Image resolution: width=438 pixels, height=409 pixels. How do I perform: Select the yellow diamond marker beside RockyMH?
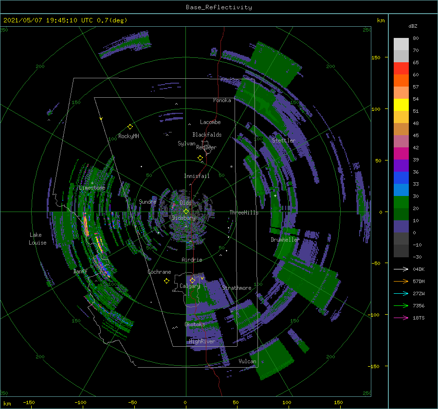pos(130,127)
